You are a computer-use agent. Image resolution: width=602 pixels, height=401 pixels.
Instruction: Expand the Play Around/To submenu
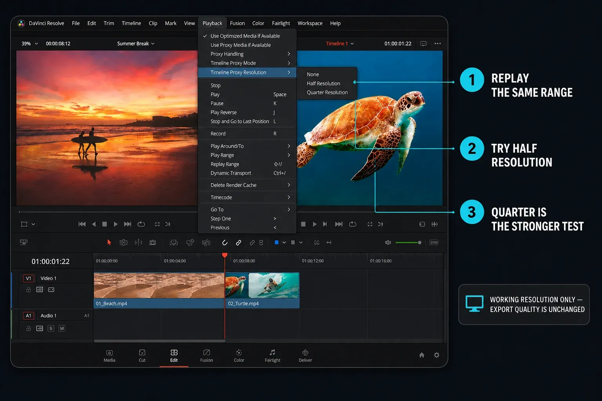247,146
